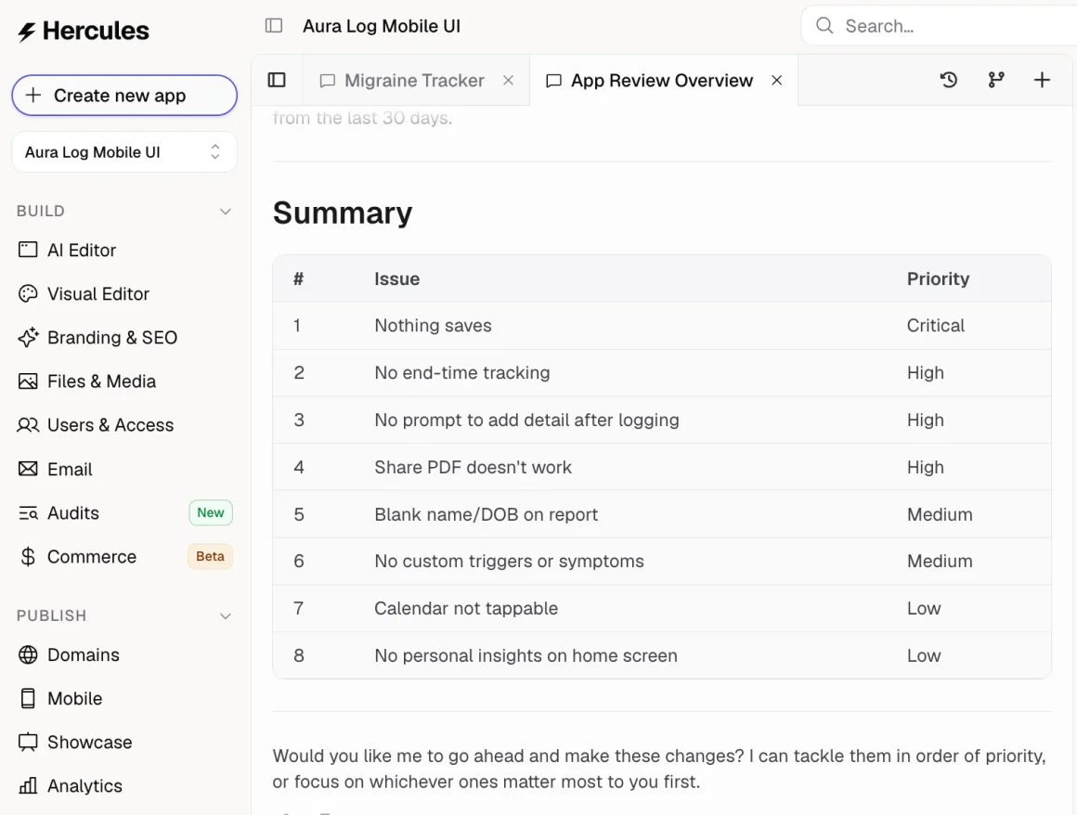1077x815 pixels.
Task: Go to Branding & SEO
Action: click(x=112, y=337)
